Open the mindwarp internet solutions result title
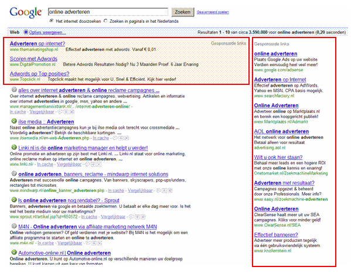Viewport: 351px width, 277px height. (93, 175)
